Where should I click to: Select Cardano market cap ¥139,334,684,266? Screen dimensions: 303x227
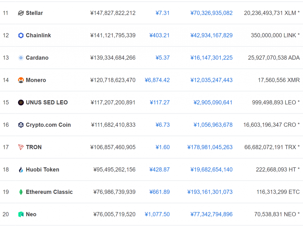(x=113, y=58)
